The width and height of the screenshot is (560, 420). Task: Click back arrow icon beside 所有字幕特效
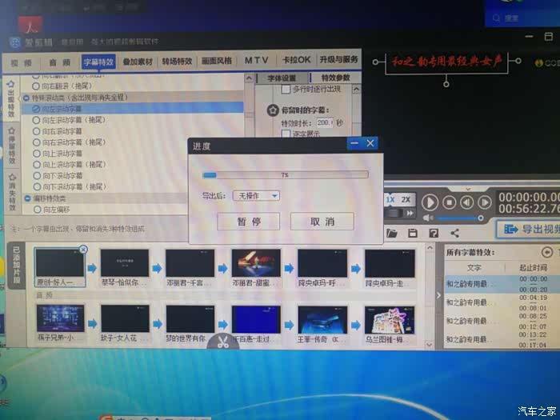tap(546, 252)
